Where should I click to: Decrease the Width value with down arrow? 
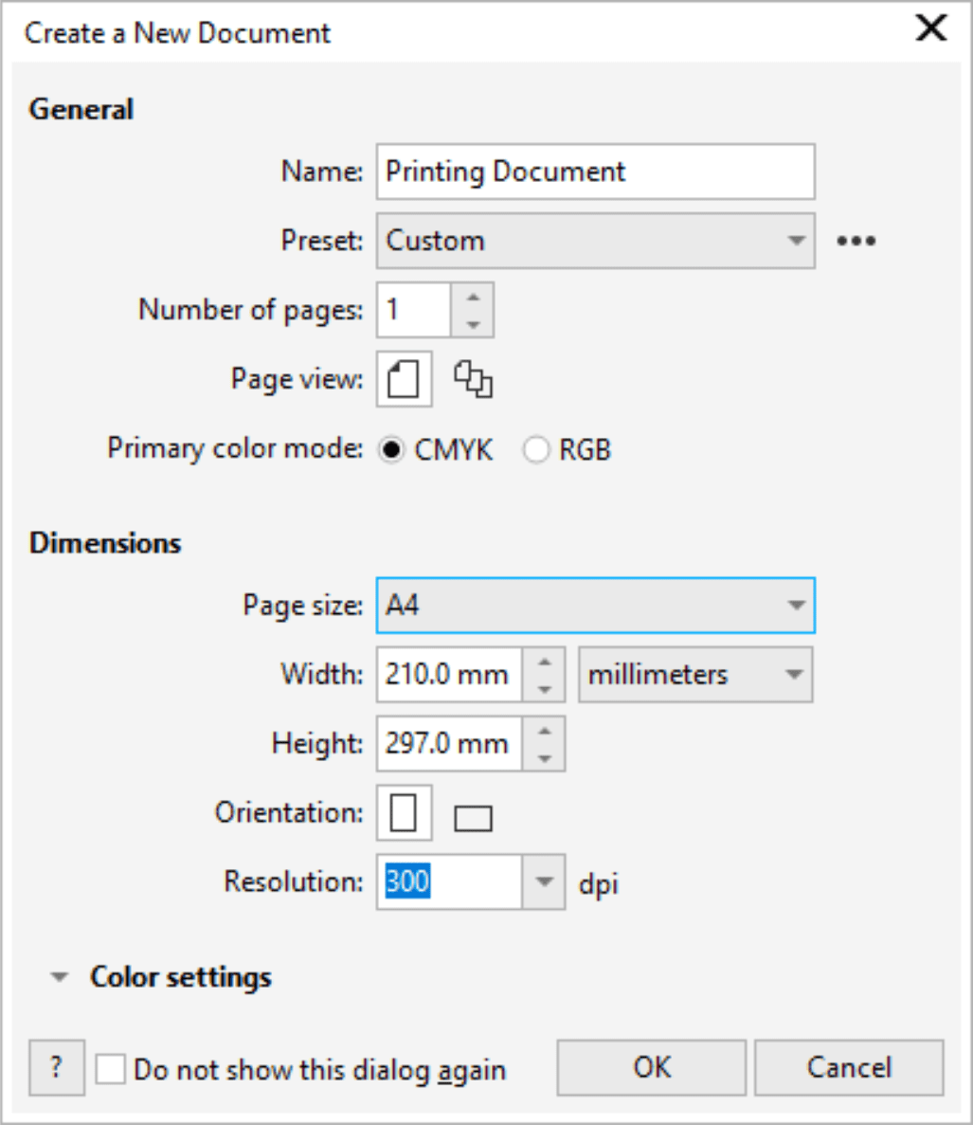[x=544, y=689]
